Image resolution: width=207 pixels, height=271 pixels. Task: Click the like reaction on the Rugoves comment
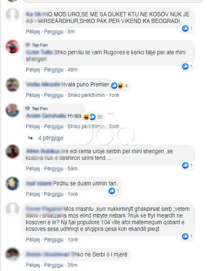[188, 66]
